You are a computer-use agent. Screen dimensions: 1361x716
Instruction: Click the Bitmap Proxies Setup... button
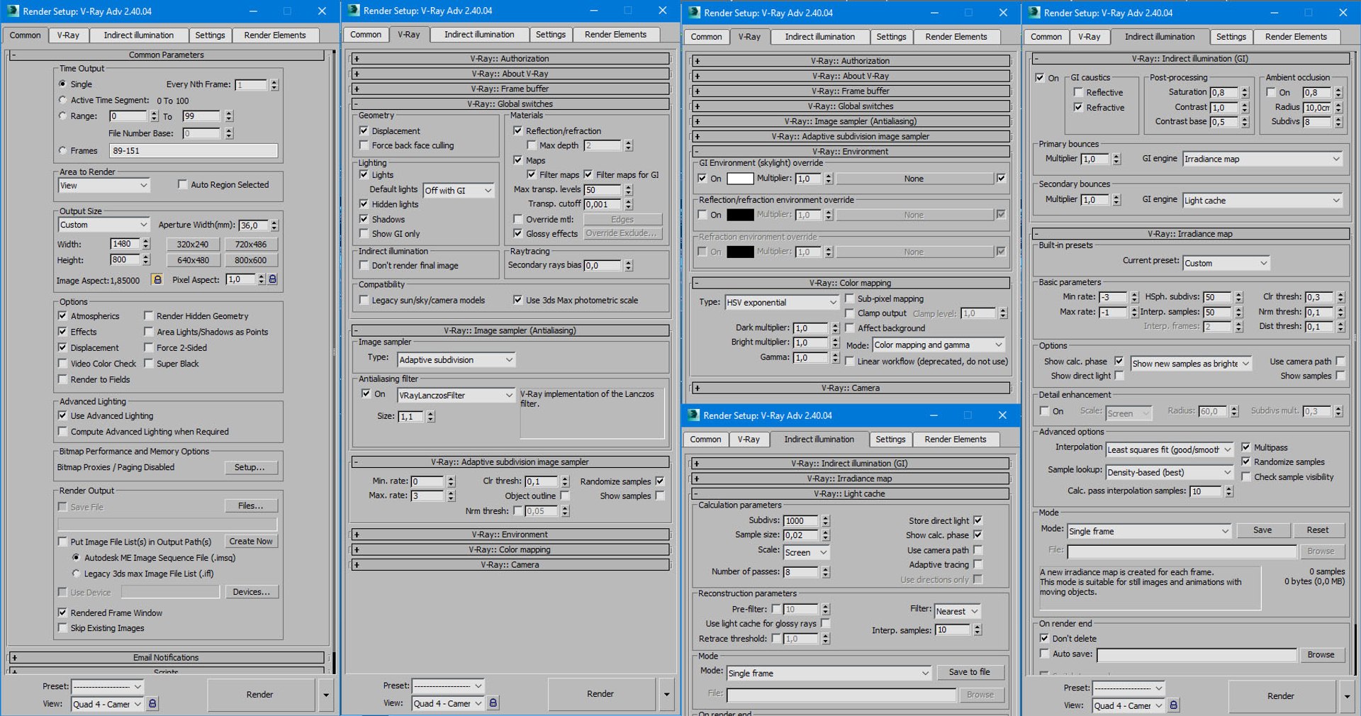250,467
